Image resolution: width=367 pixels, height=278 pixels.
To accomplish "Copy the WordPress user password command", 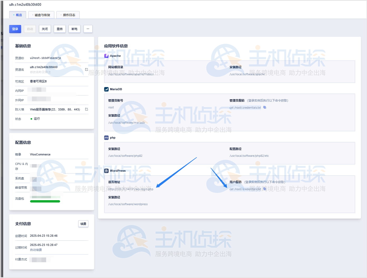I will [x=265, y=189].
